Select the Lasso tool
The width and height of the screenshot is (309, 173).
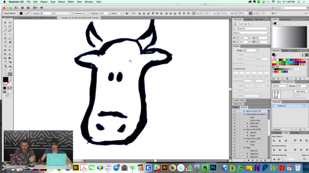point(10,26)
